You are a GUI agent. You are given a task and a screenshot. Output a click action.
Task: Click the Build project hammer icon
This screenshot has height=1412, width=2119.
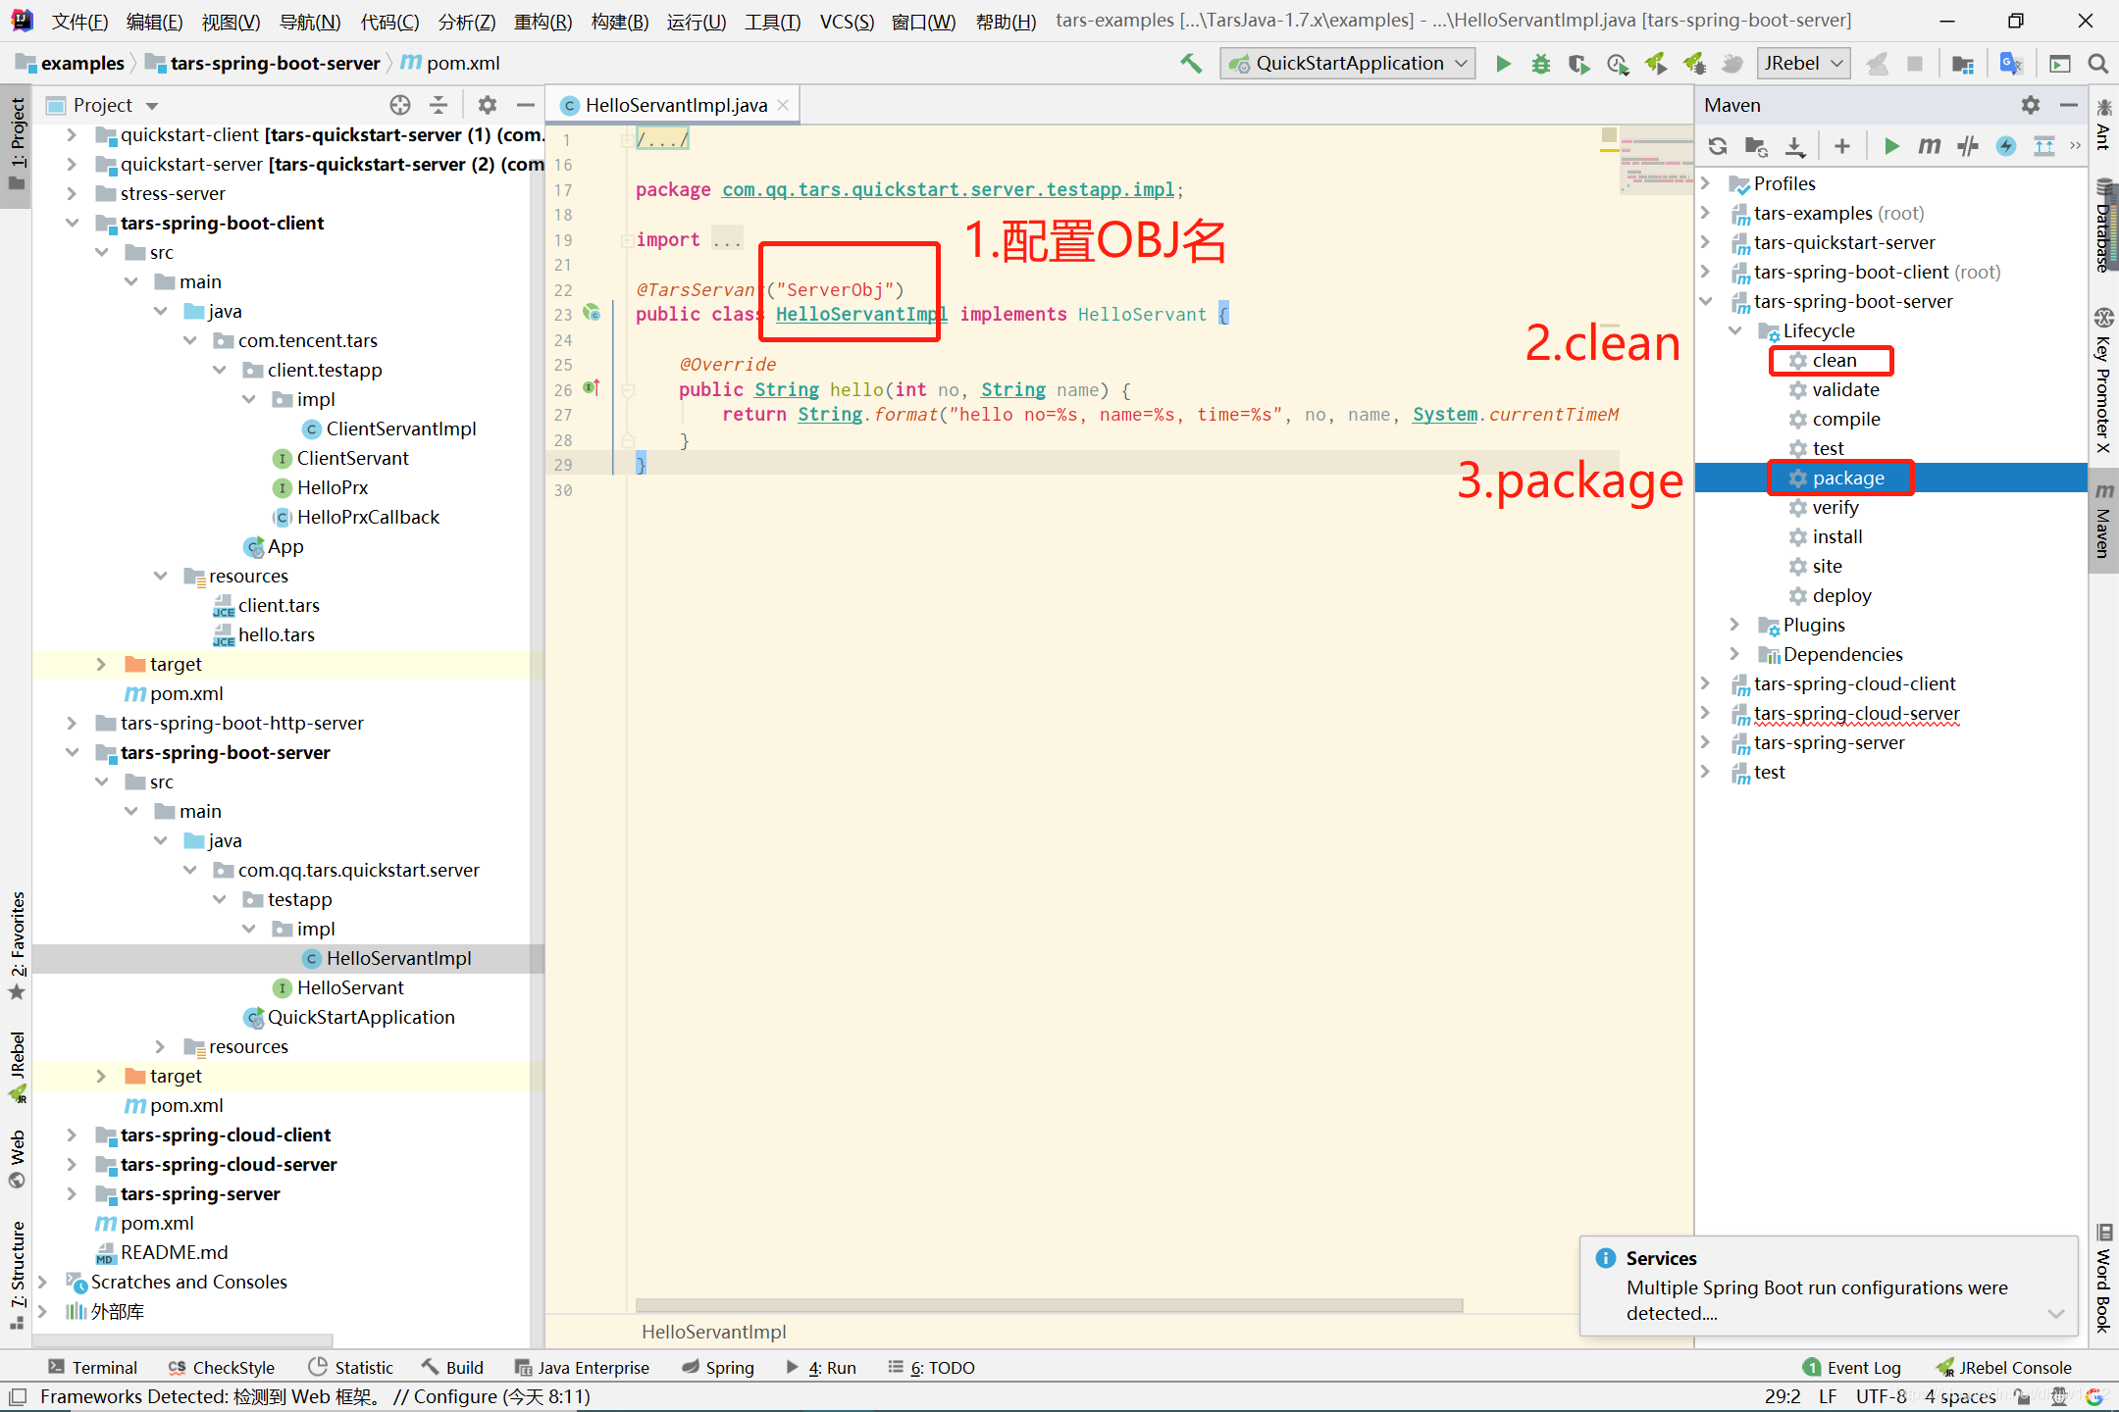tap(1191, 64)
